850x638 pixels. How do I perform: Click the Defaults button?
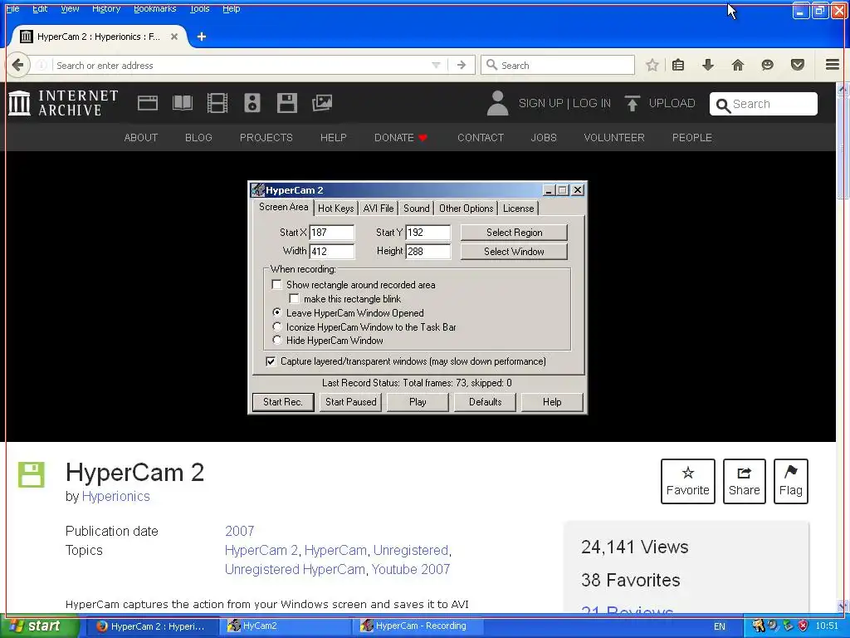tap(485, 402)
